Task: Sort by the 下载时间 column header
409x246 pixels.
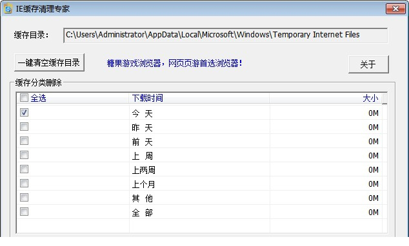Action: 199,98
